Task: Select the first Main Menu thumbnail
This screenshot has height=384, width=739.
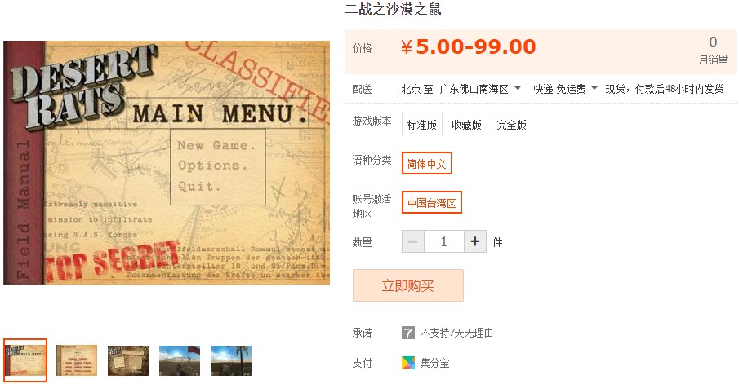Action: click(25, 360)
